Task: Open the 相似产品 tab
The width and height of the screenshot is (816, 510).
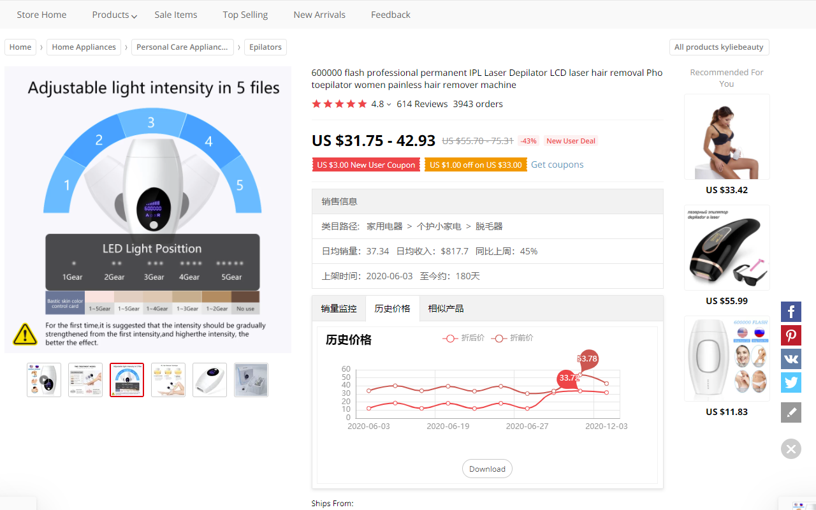Action: (446, 309)
